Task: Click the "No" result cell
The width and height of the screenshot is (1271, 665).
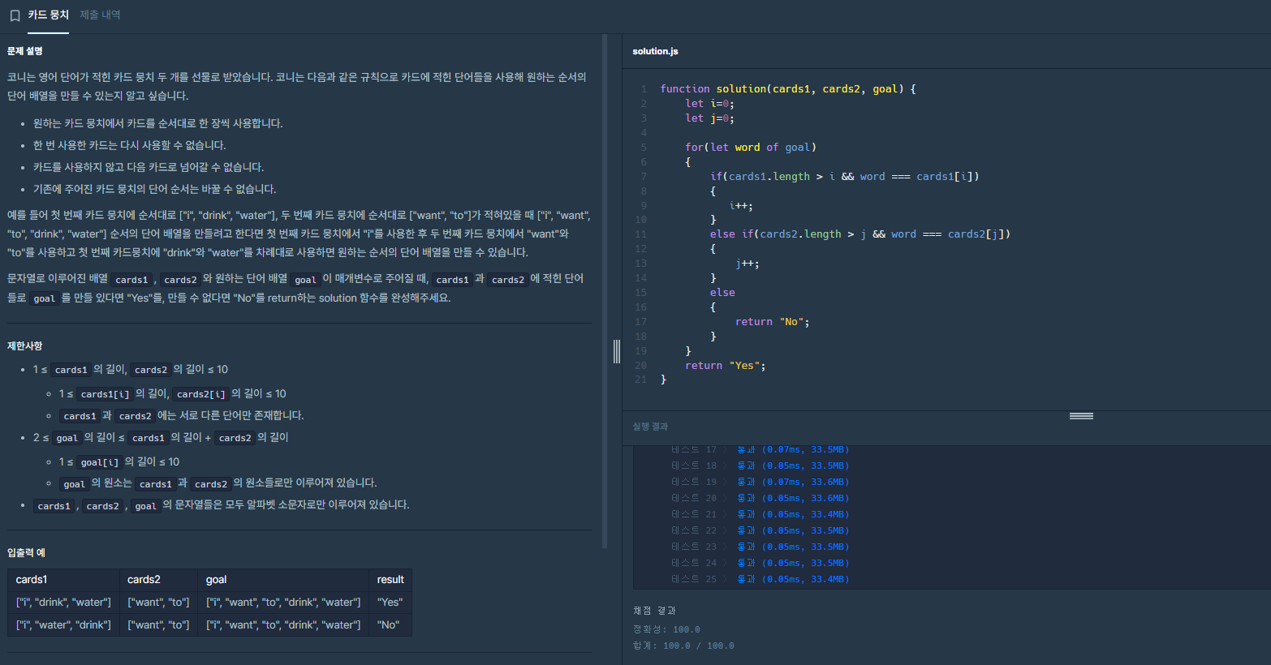Action: [x=390, y=625]
